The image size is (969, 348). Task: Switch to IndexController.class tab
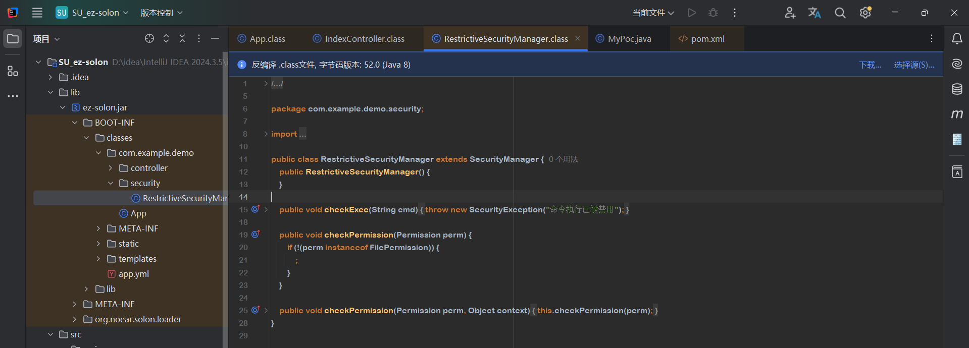click(x=359, y=39)
